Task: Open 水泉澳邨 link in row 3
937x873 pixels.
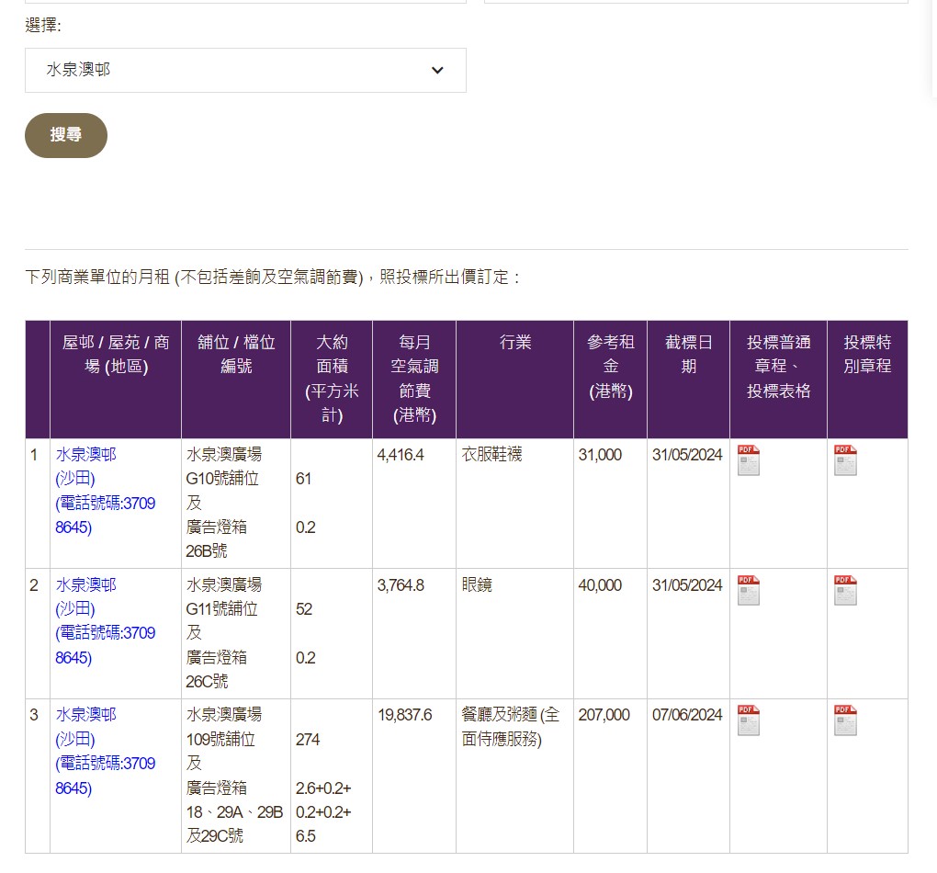Action: [x=105, y=751]
